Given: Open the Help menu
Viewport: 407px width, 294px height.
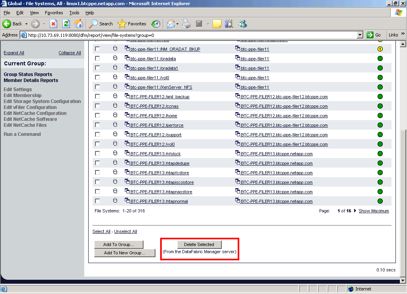Looking at the screenshot, I should (x=89, y=13).
